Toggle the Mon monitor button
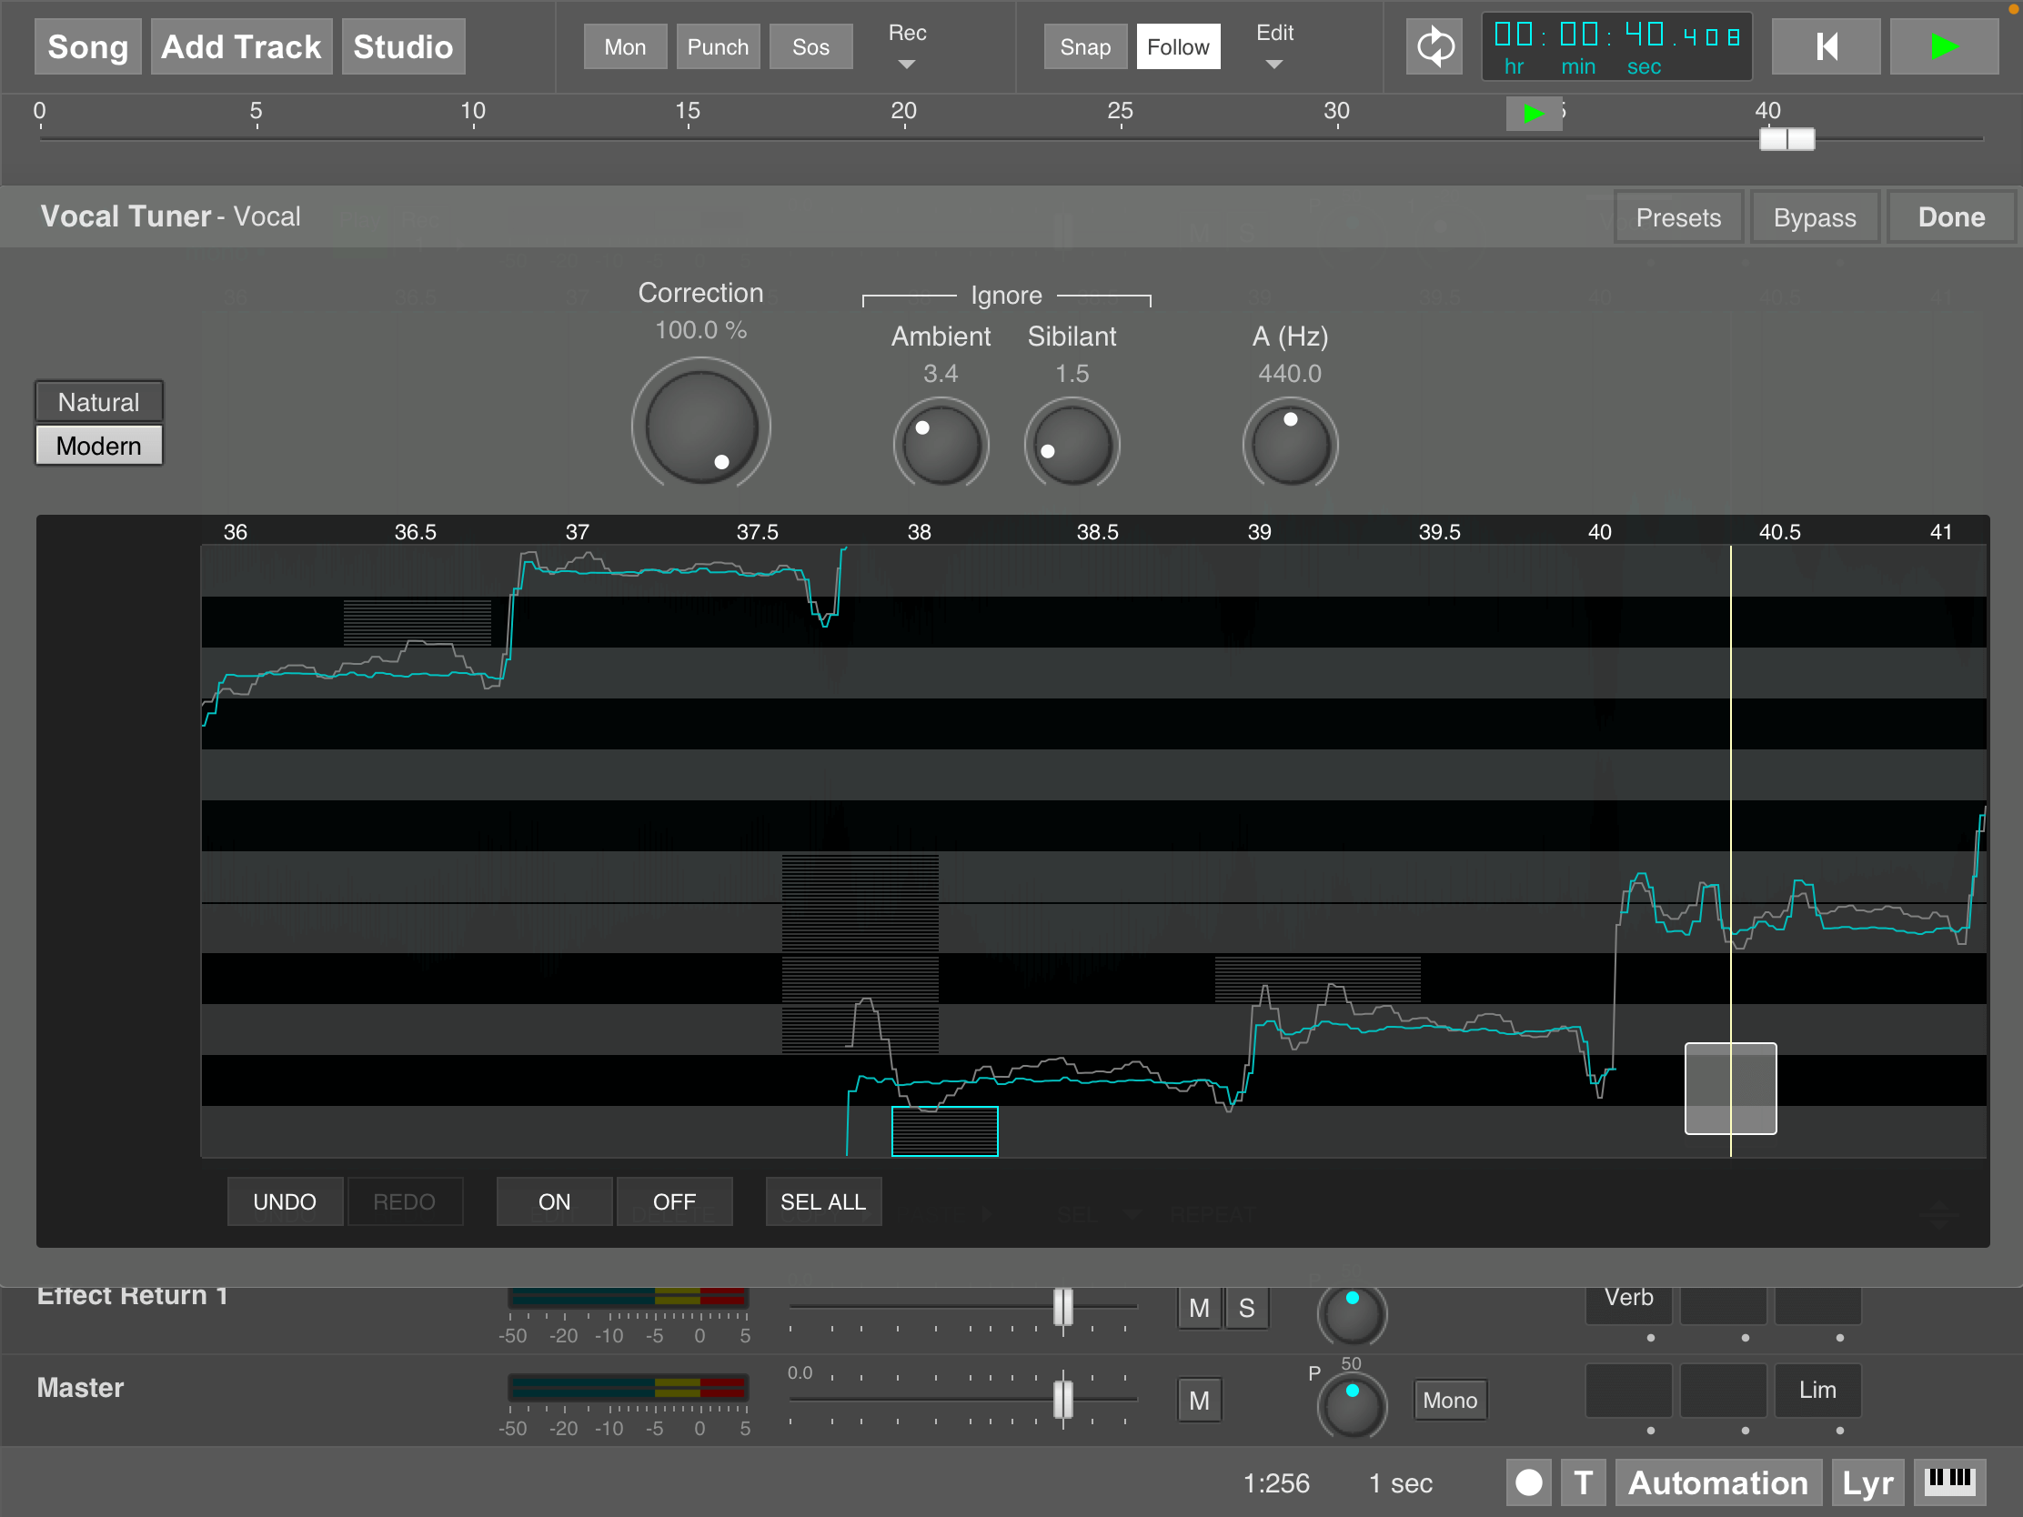Screen dimensions: 2023x1517 pos(625,46)
